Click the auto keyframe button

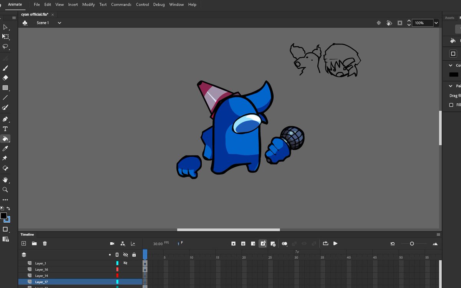click(263, 243)
